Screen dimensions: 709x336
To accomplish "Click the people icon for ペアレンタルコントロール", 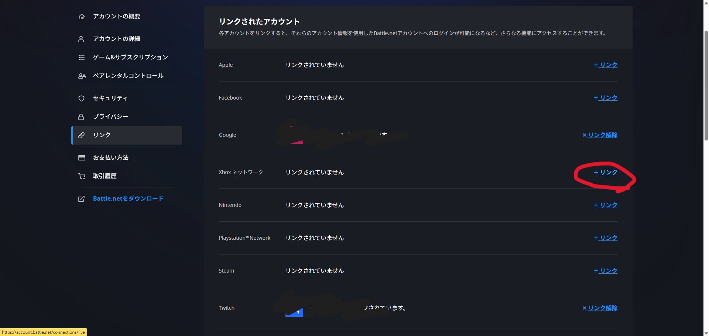I will (x=82, y=76).
